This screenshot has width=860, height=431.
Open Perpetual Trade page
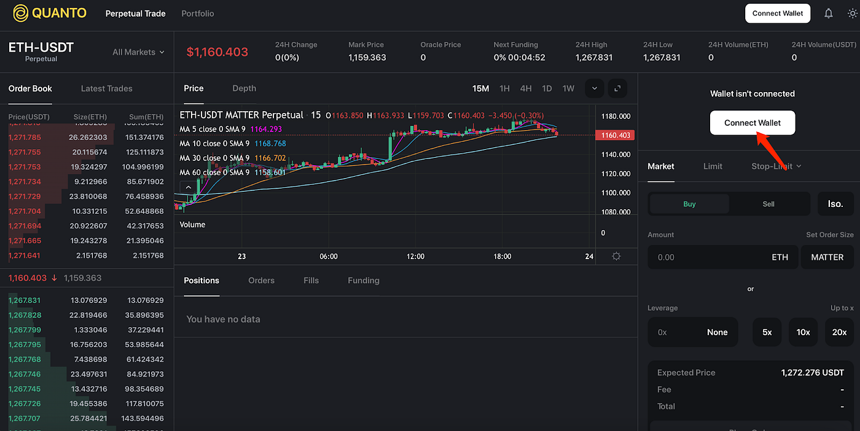click(x=136, y=14)
